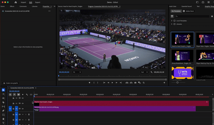Click Mark Out button in Program monitor
Image resolution: width=214 pixels, height=125 pixels.
coord(98,83)
